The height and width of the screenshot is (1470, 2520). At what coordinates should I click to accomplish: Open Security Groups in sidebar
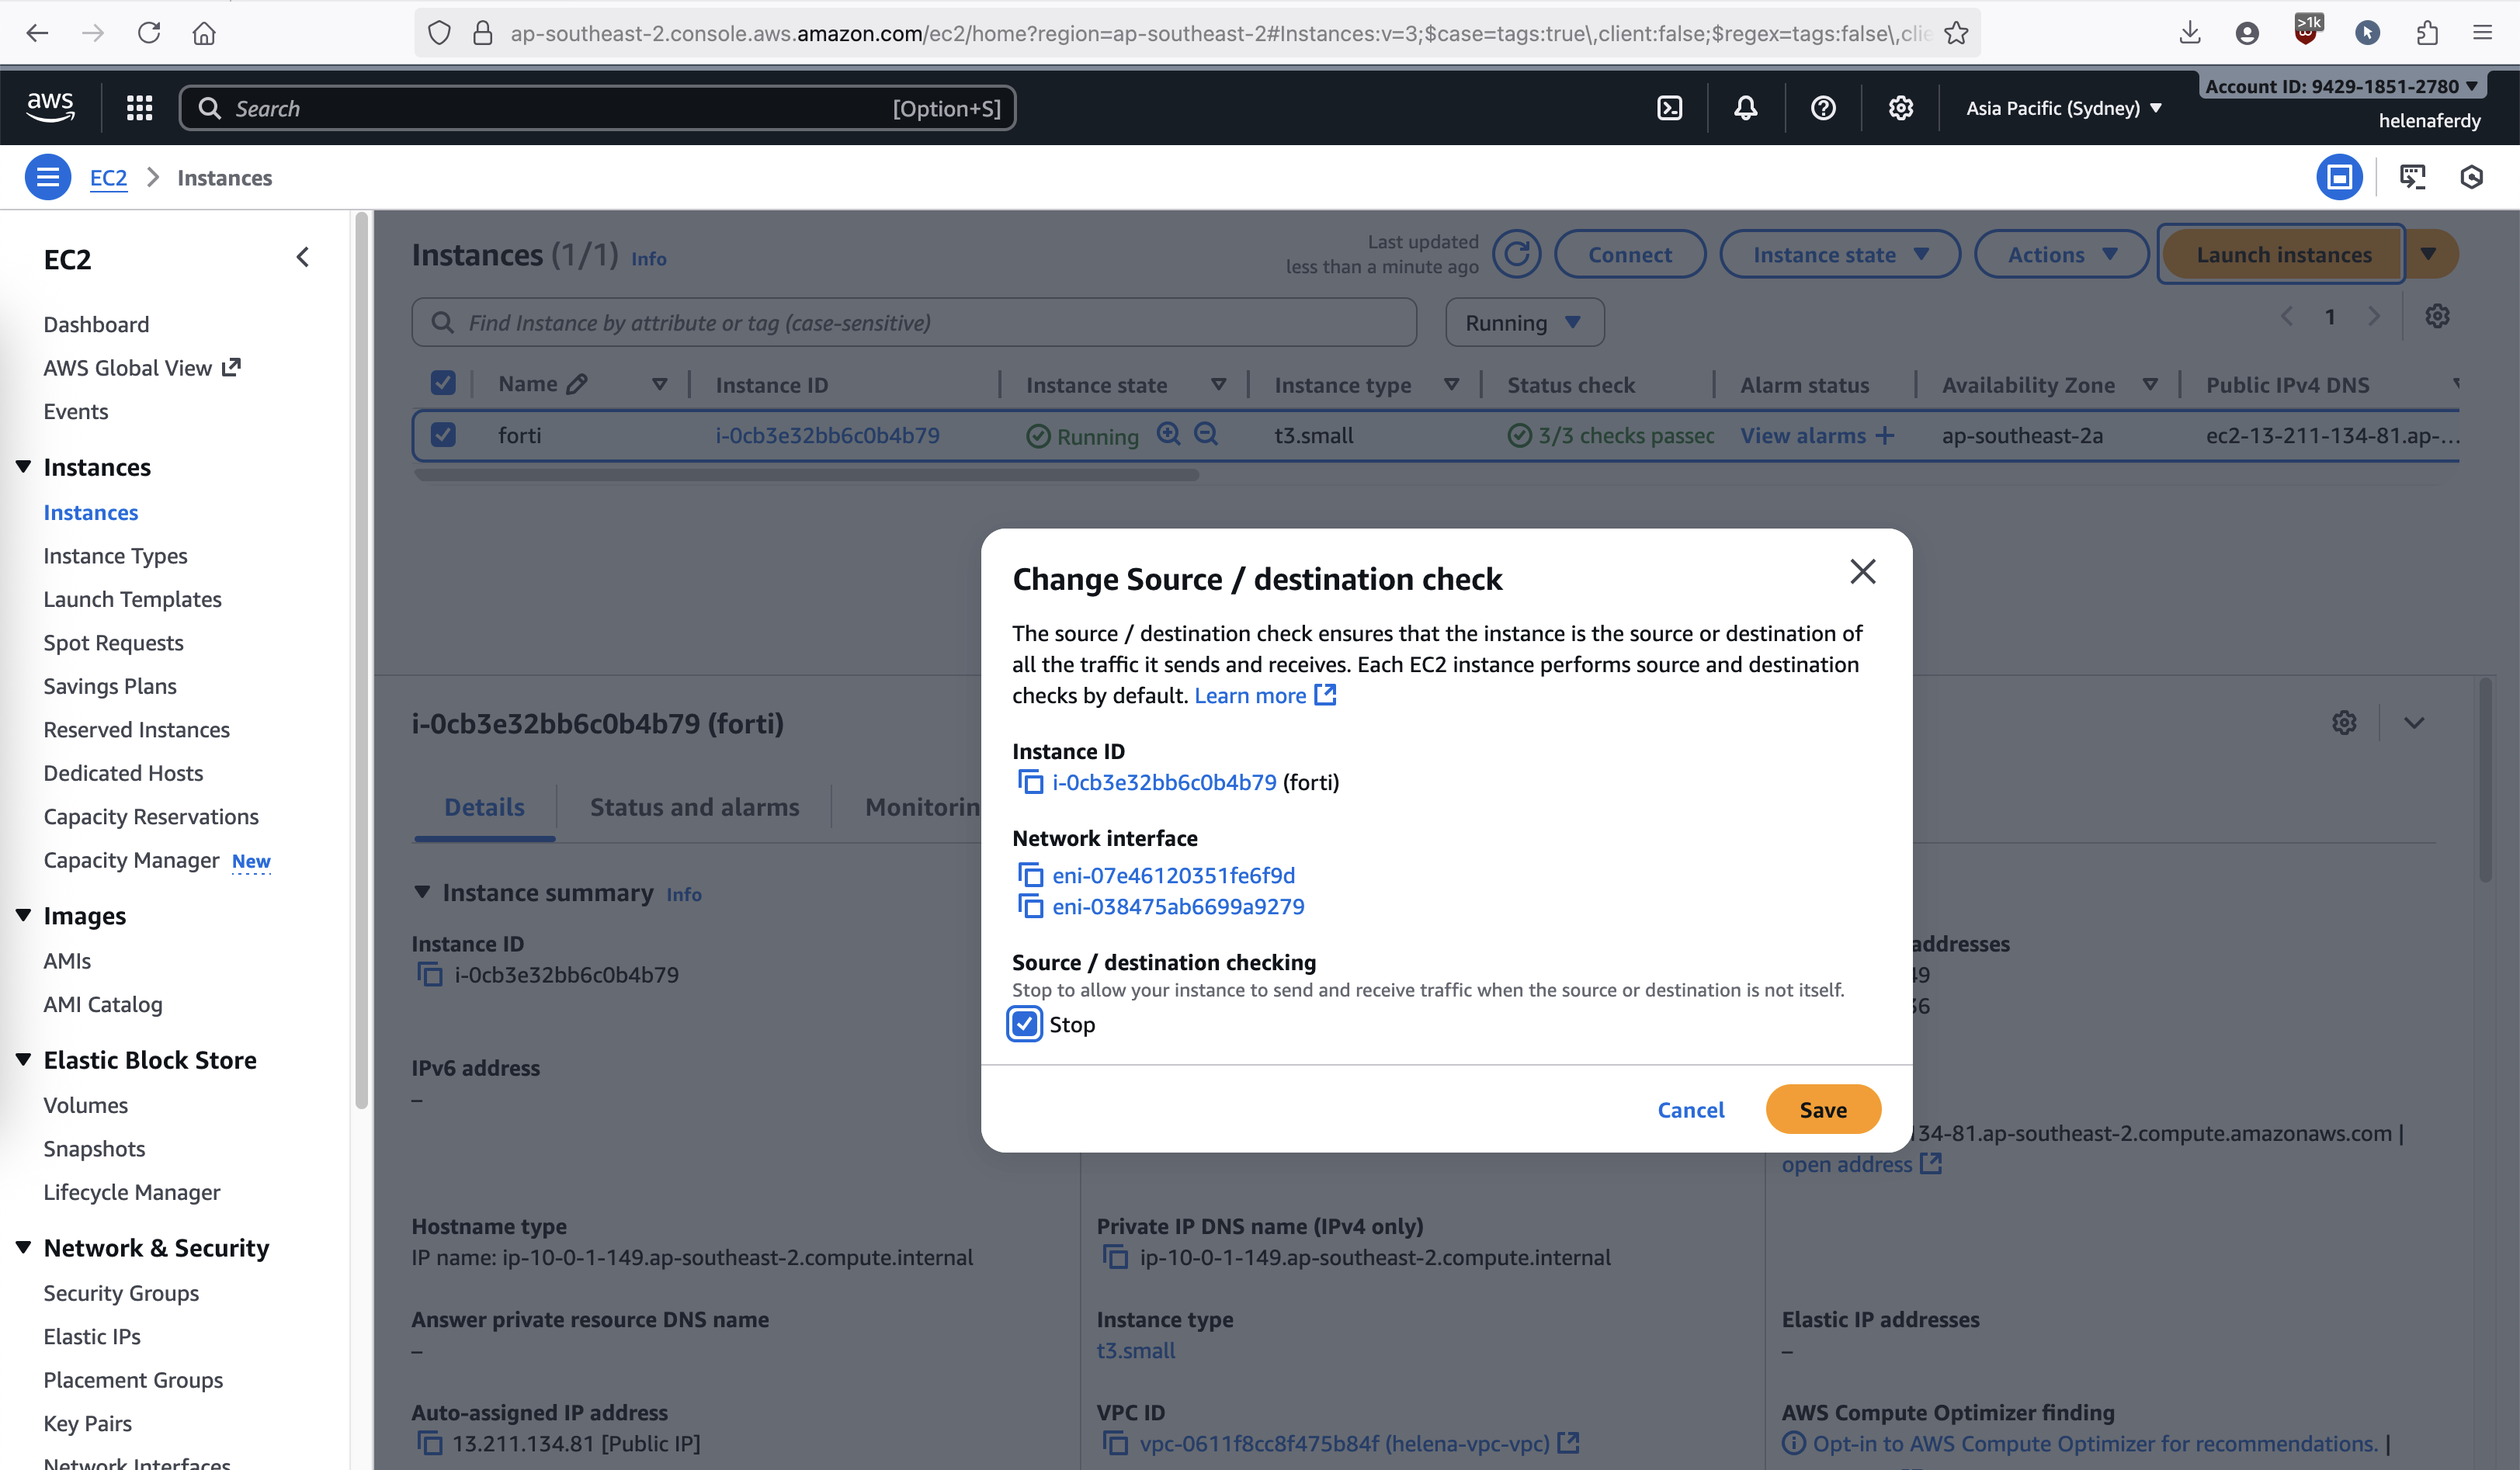pos(121,1293)
